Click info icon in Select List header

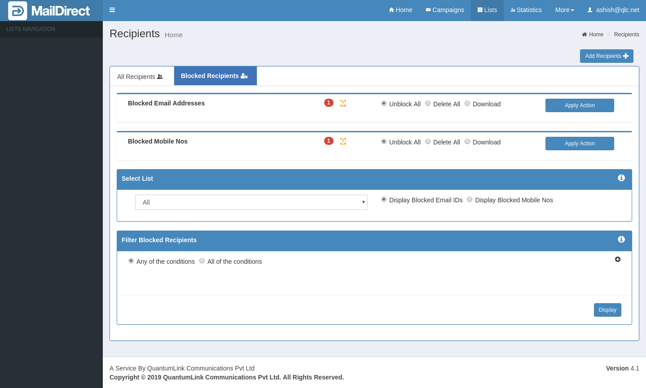coord(621,178)
